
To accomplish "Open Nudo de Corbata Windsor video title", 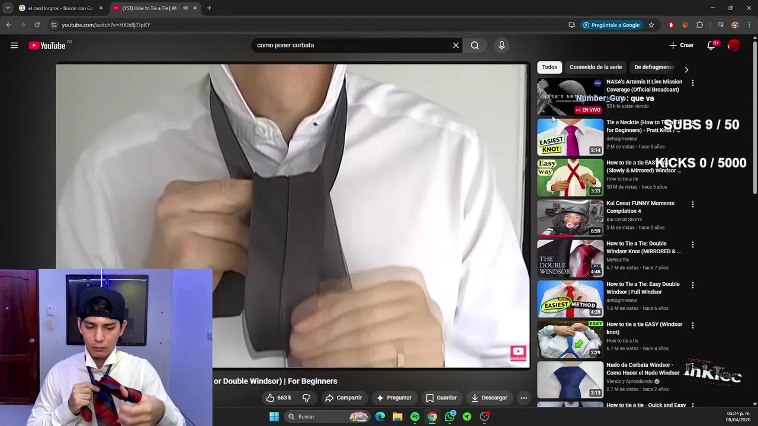I will (x=643, y=369).
